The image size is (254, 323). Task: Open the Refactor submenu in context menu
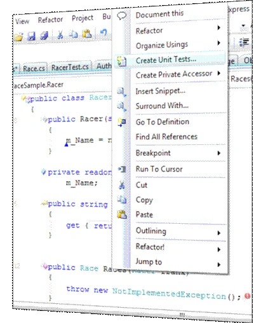point(149,31)
